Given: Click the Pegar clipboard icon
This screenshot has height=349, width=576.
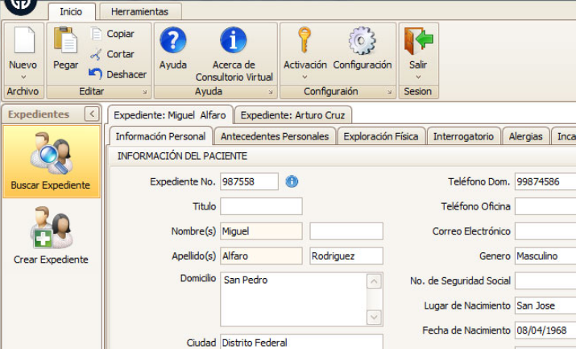Looking at the screenshot, I should tap(65, 42).
